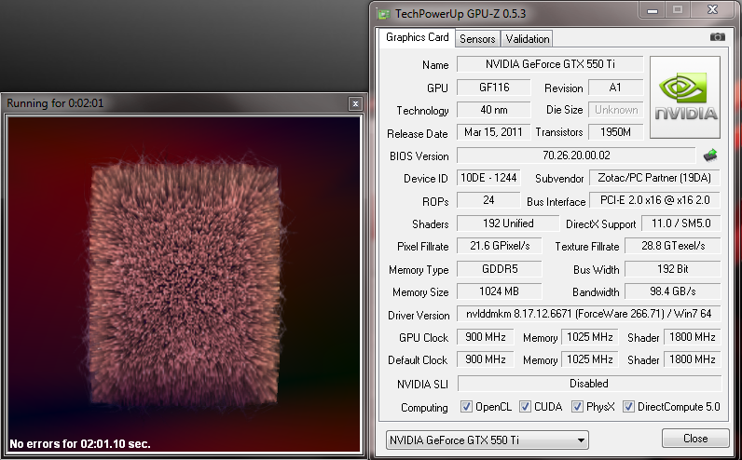742x460 pixels.
Task: Click the GPU field showing GF116
Action: tap(493, 88)
